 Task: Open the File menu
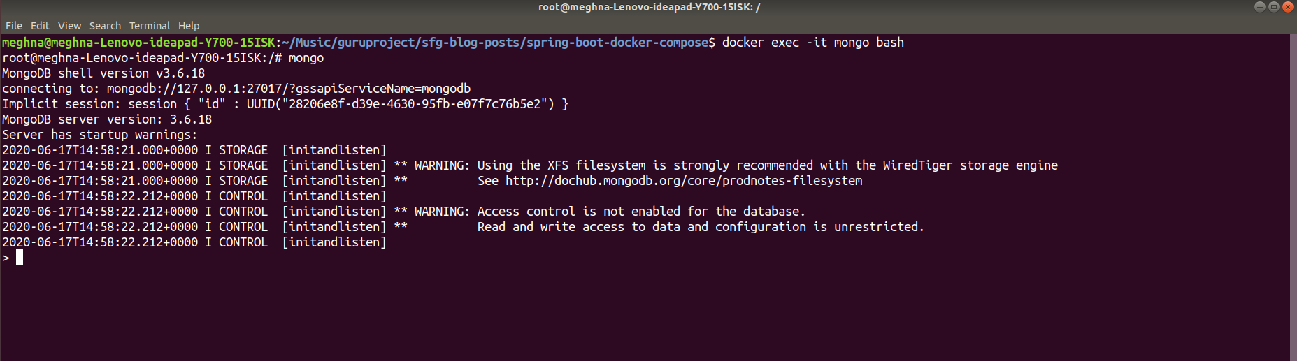pos(13,26)
